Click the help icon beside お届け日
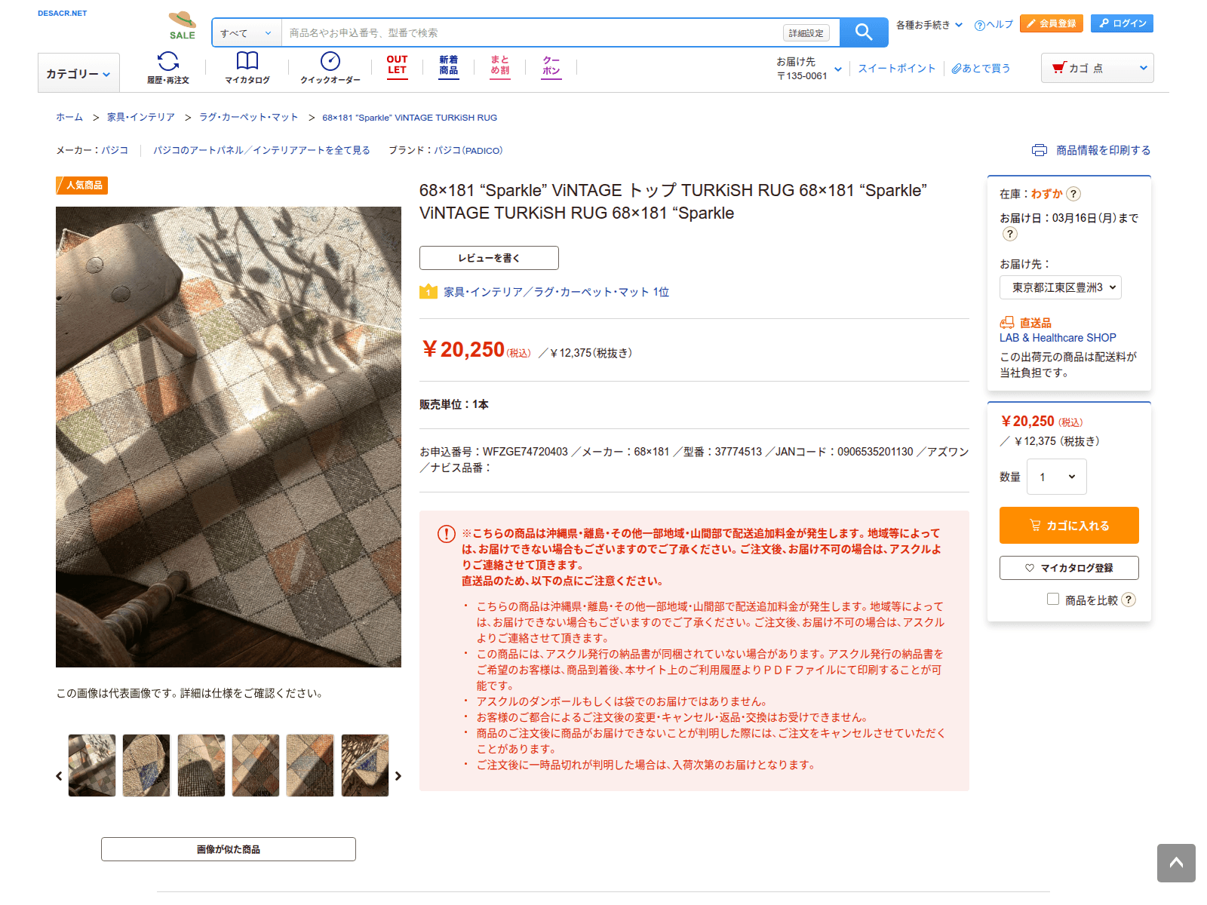The width and height of the screenshot is (1207, 905). 1010,234
